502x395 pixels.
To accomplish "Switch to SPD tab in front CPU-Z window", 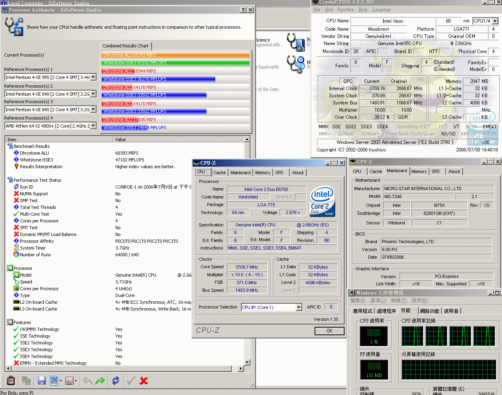I will point(280,173).
